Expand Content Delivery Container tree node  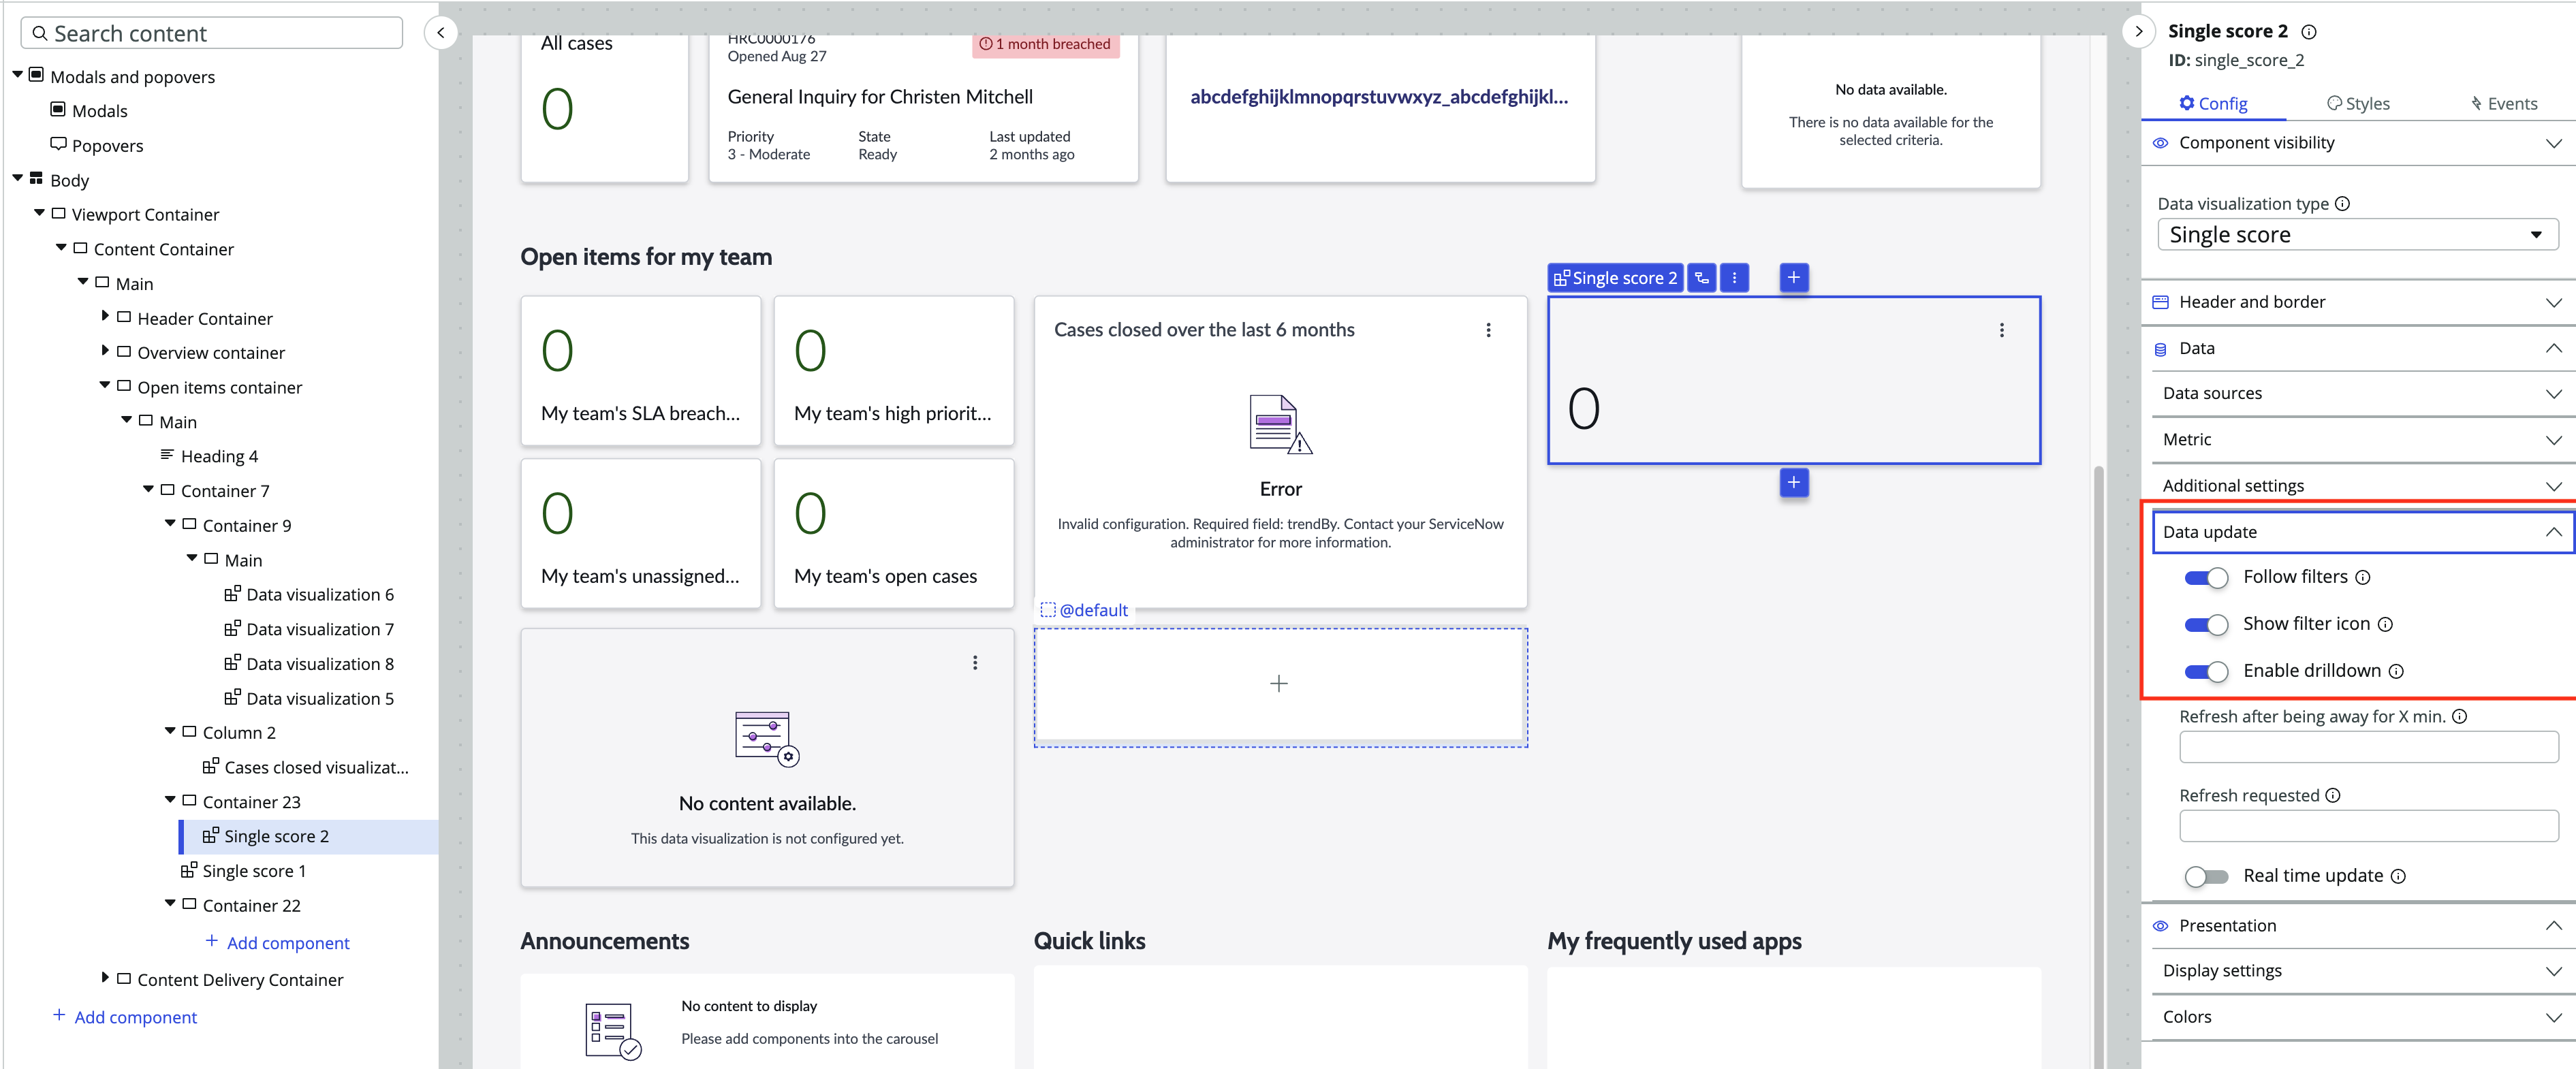pos(104,978)
